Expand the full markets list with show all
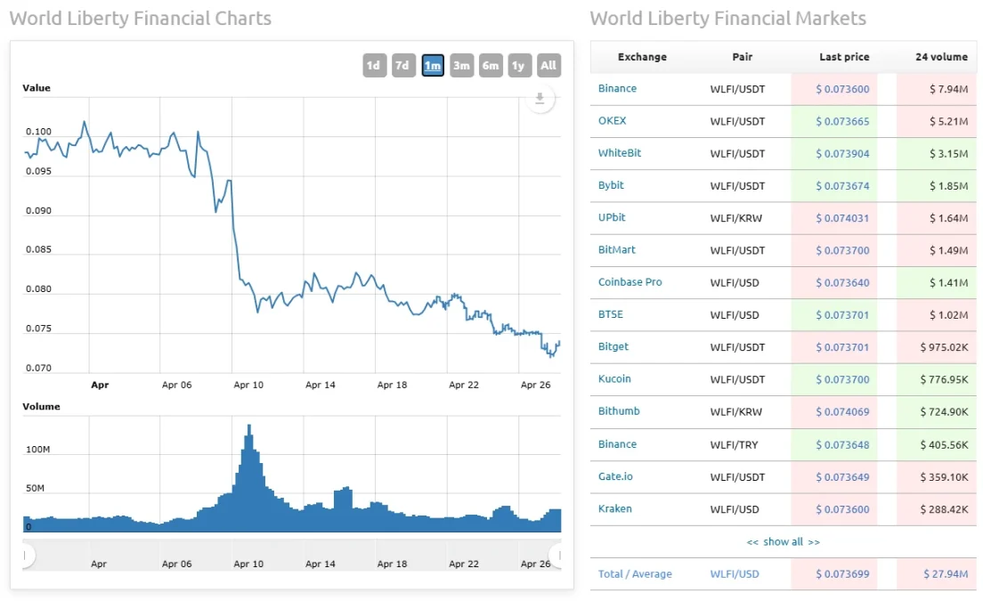 point(783,541)
